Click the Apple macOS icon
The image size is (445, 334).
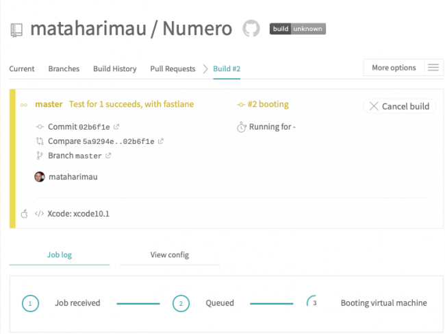25,213
